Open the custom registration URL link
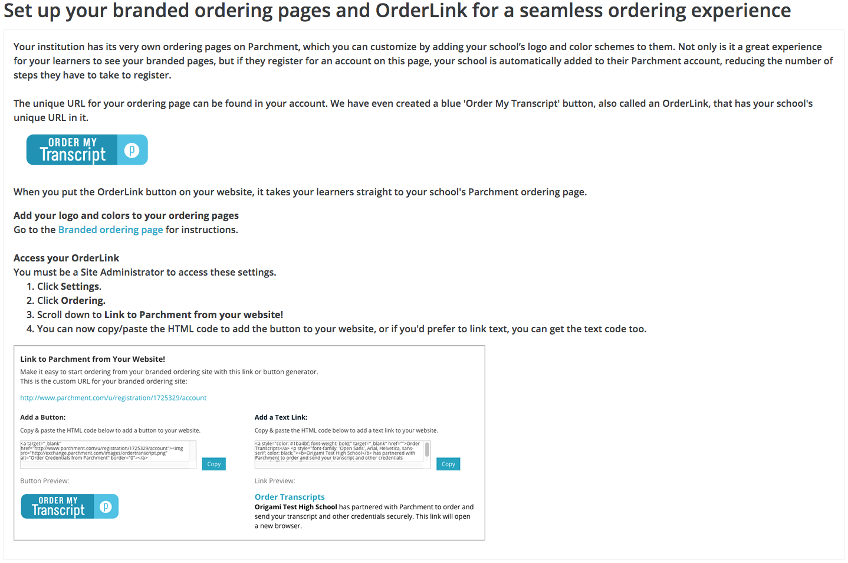848x563 pixels. pyautogui.click(x=113, y=398)
